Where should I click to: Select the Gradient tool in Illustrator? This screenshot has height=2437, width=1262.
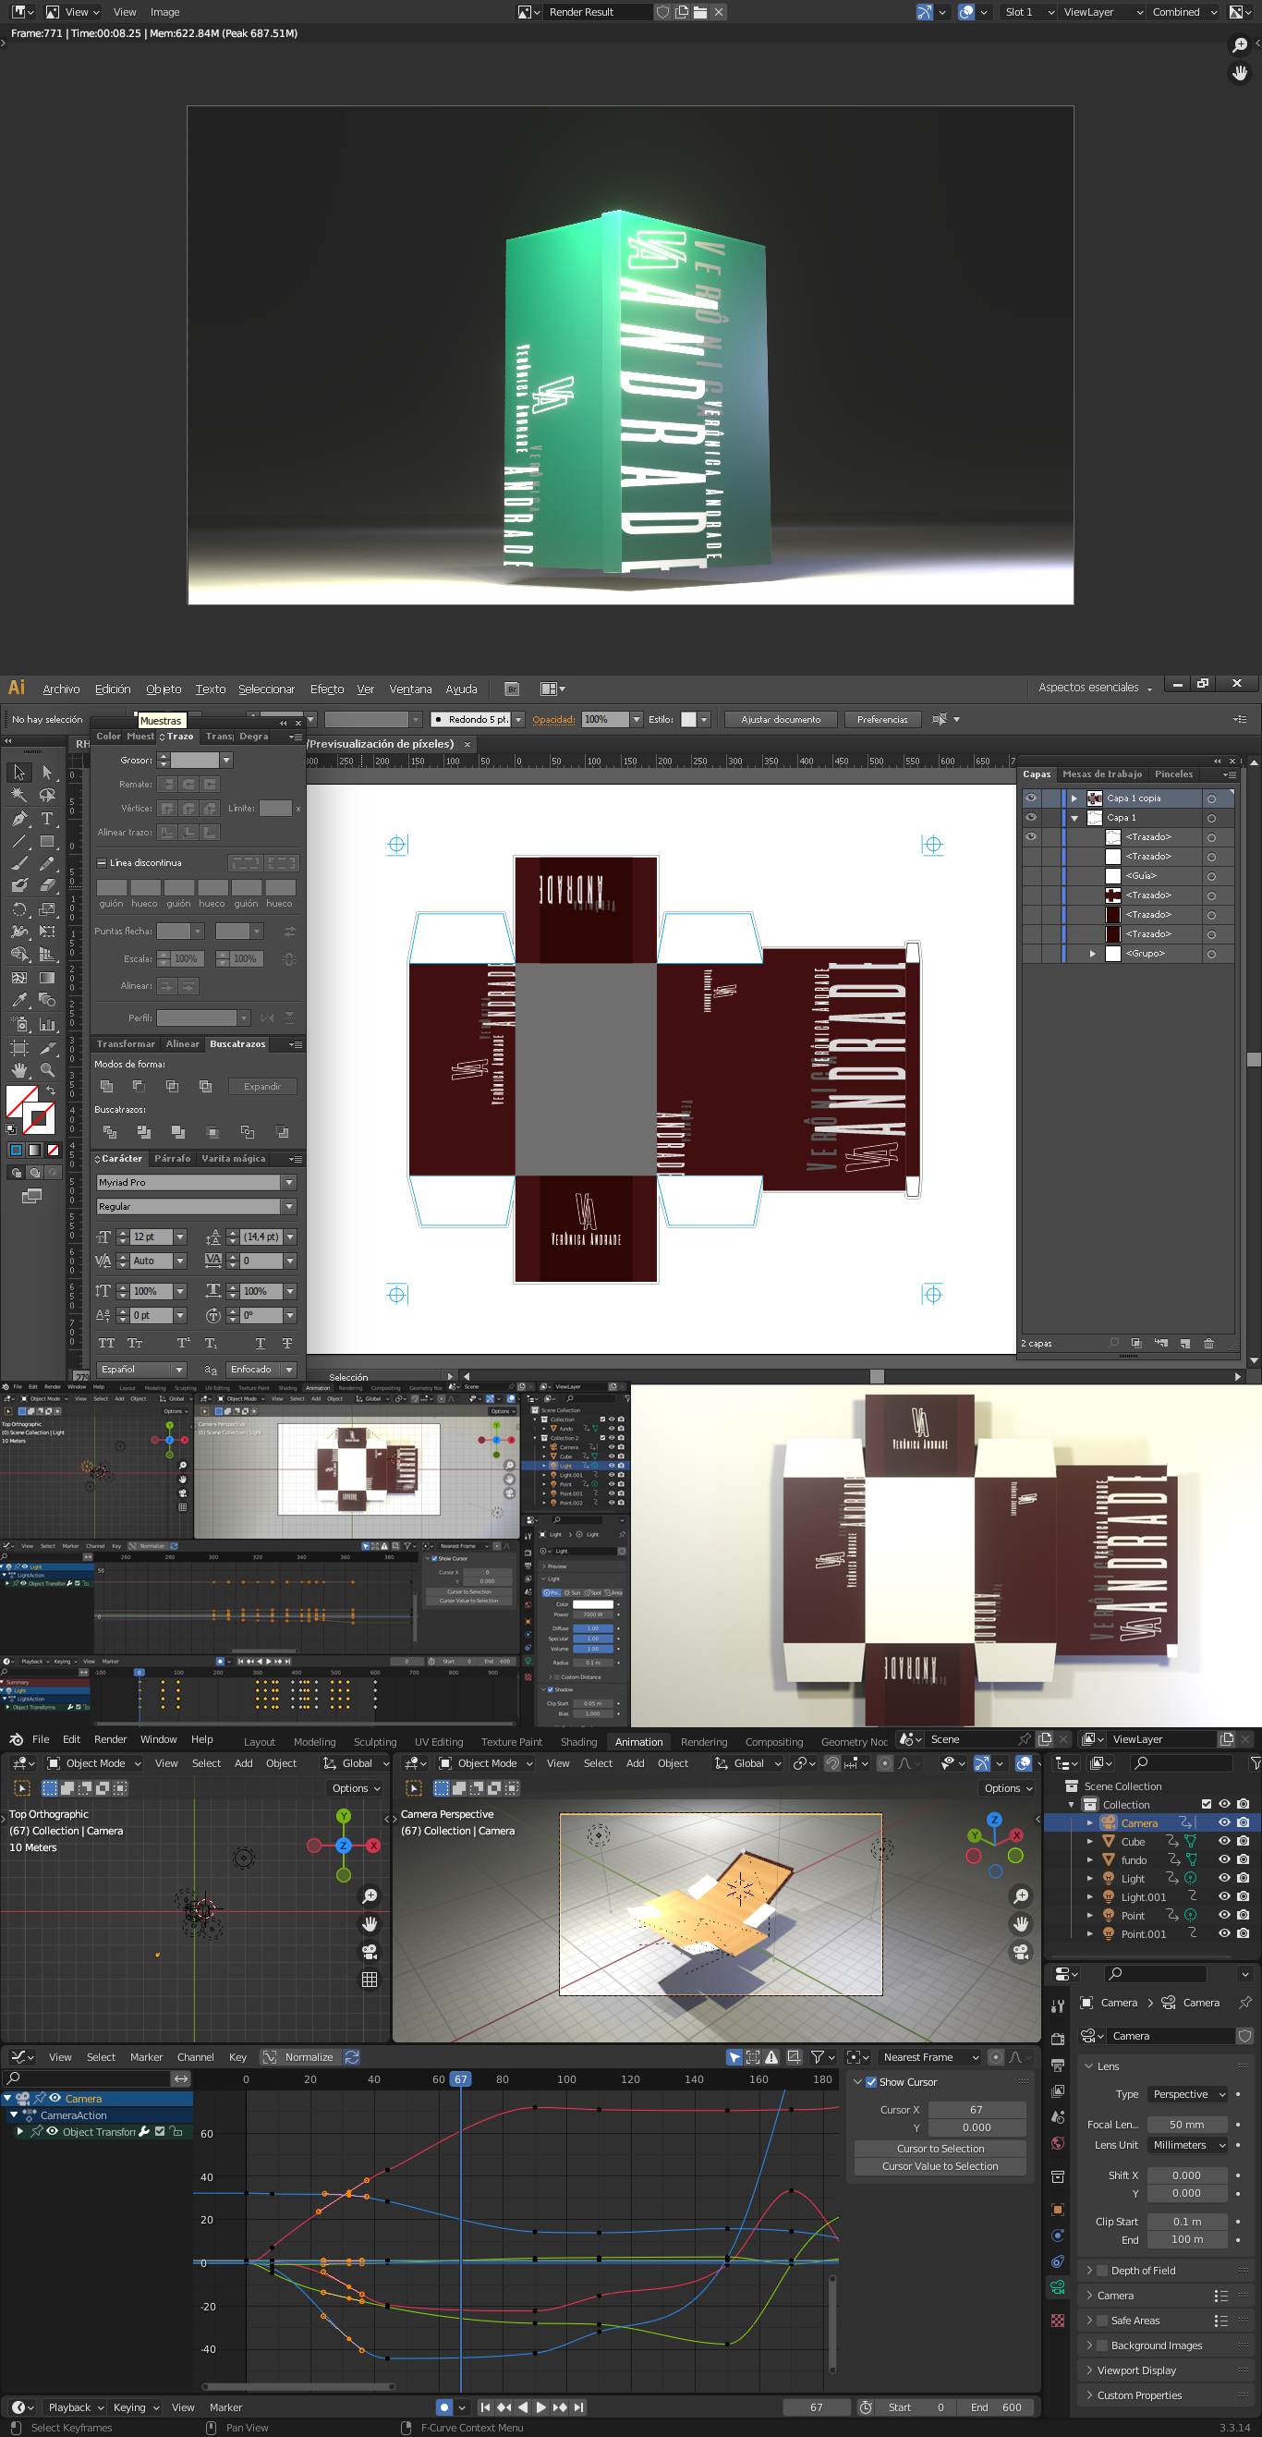click(x=46, y=977)
